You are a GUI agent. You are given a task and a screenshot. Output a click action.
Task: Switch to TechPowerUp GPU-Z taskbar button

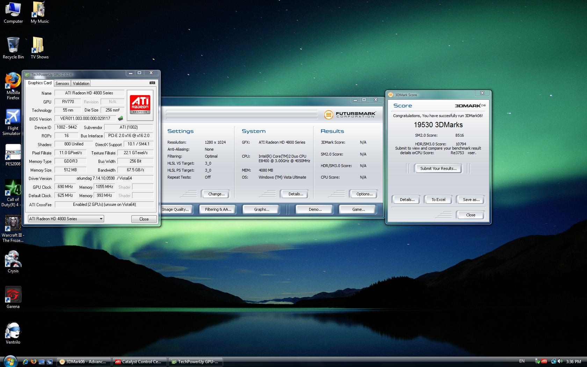point(196,362)
